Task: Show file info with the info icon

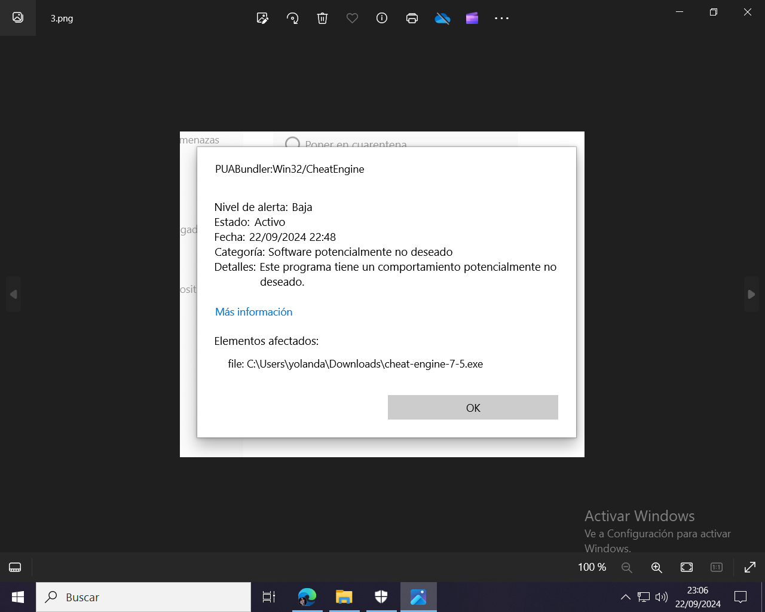Action: [382, 18]
